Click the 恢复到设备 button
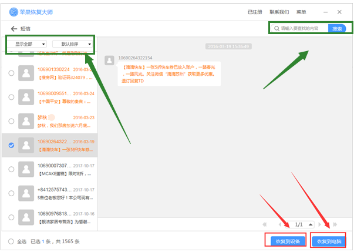Image resolution: width=354 pixels, height=252 pixels. 288,241
